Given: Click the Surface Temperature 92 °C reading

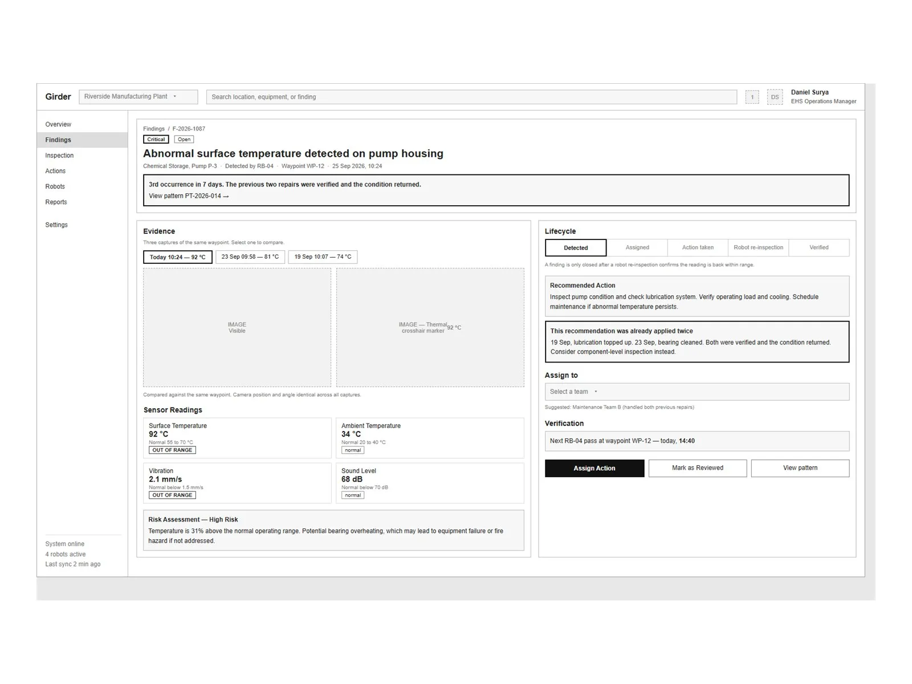Looking at the screenshot, I should (x=158, y=434).
